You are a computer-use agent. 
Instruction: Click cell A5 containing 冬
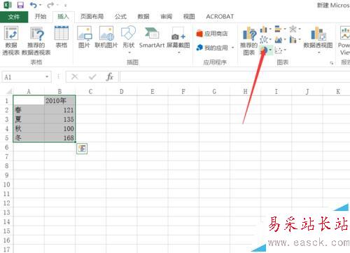[x=29, y=138]
